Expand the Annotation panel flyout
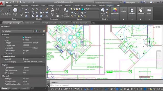 point(55,19)
